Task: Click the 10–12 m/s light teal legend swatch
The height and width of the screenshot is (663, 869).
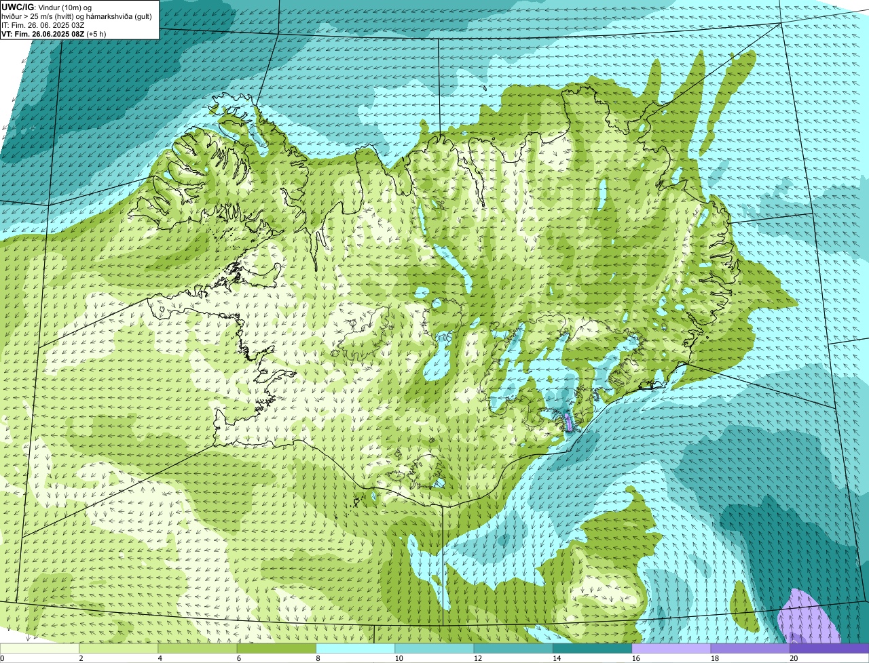Action: 434,649
